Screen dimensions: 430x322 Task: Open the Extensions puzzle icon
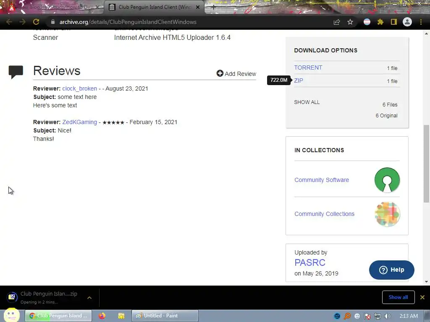380,22
